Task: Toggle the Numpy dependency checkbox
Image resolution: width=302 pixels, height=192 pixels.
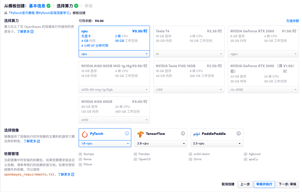Action: pos(80,154)
